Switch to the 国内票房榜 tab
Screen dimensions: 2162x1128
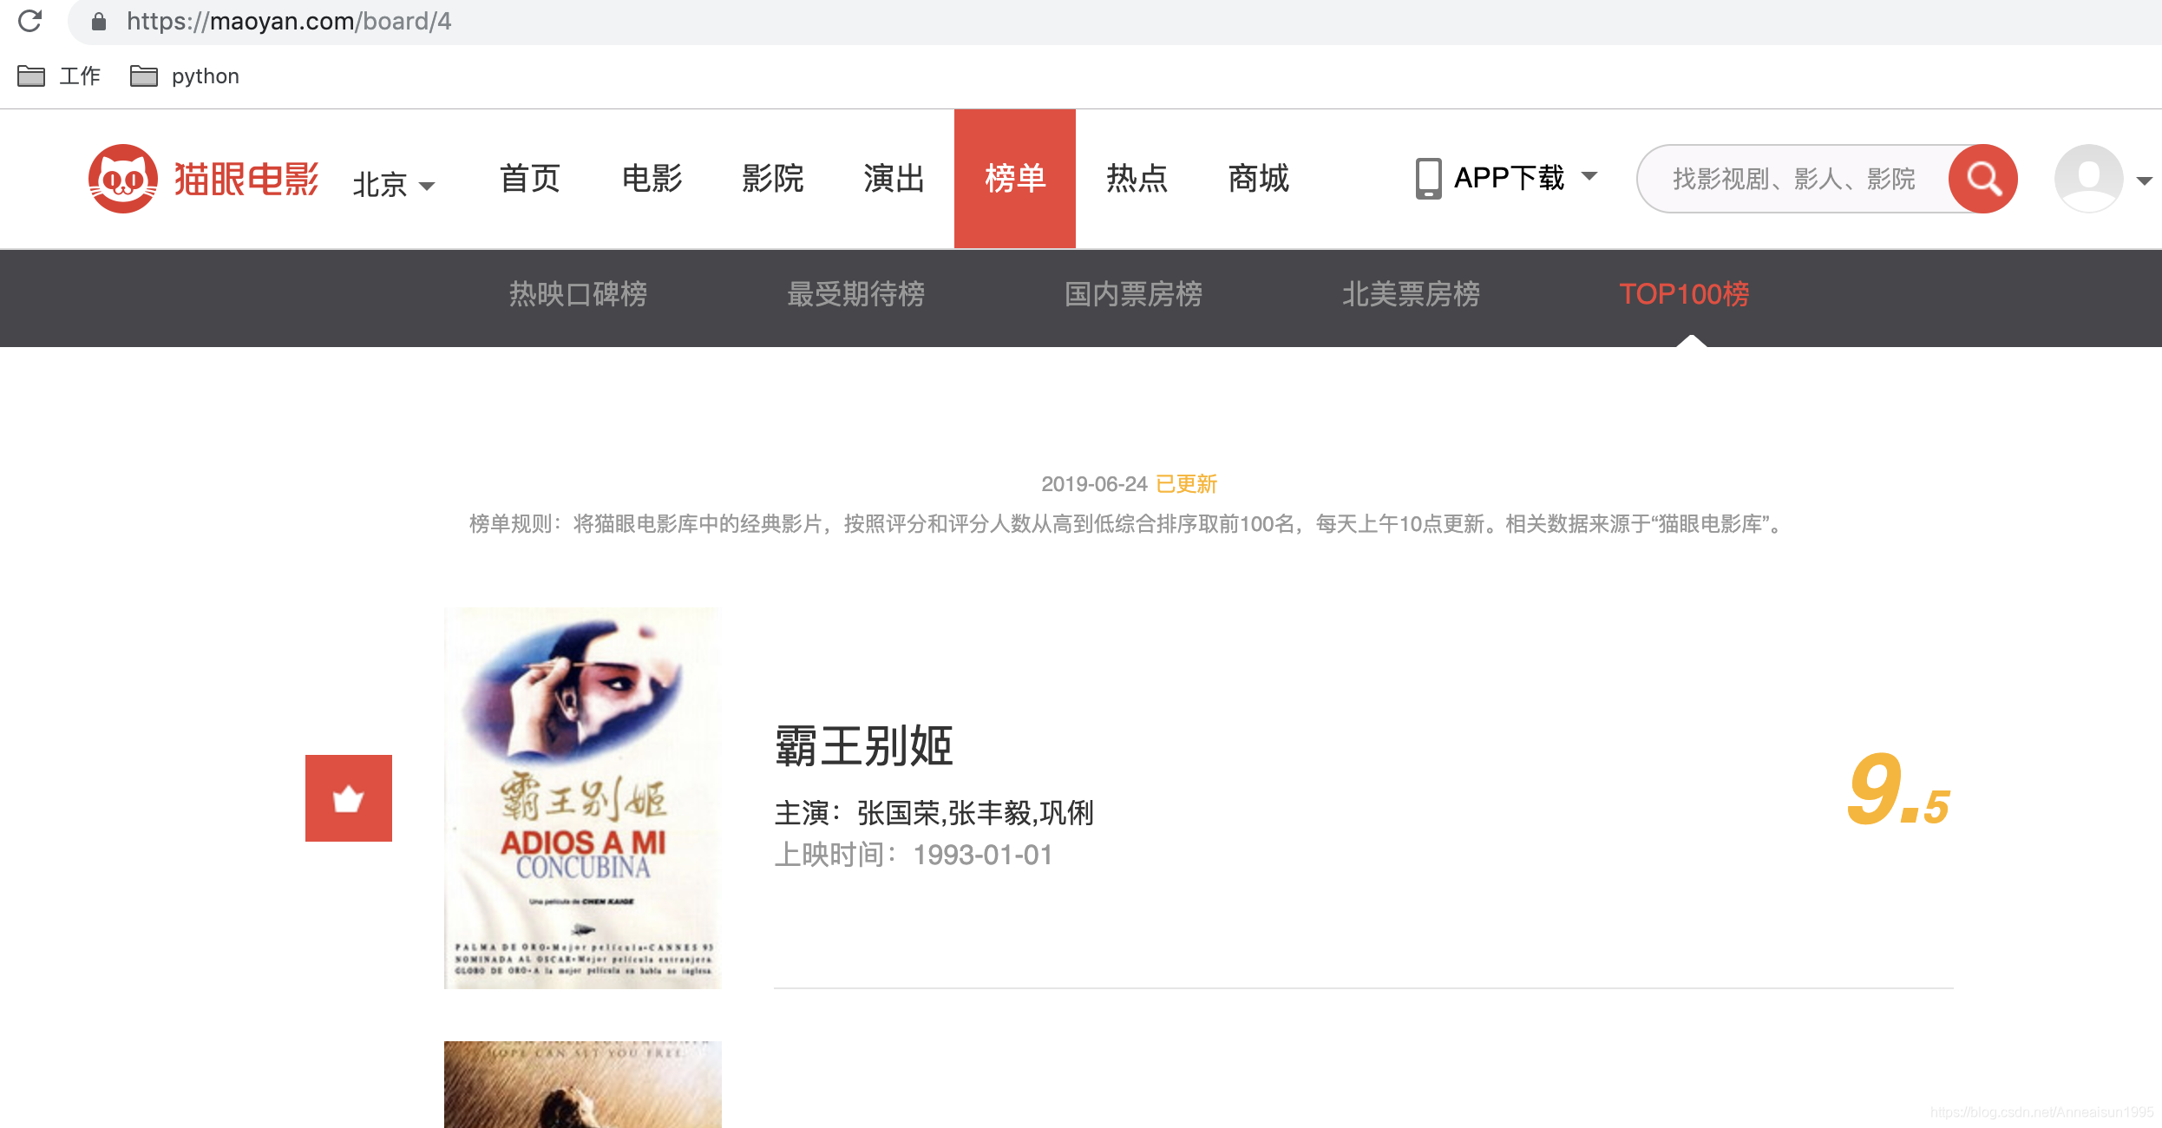point(1133,294)
